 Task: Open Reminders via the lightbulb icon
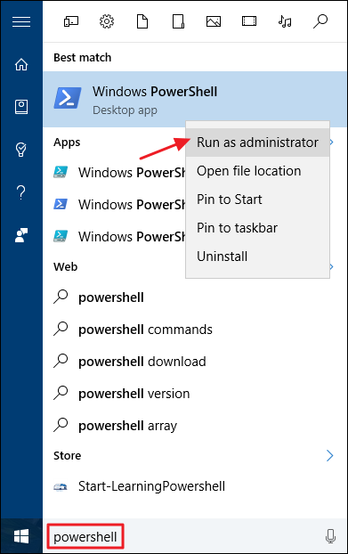point(21,150)
